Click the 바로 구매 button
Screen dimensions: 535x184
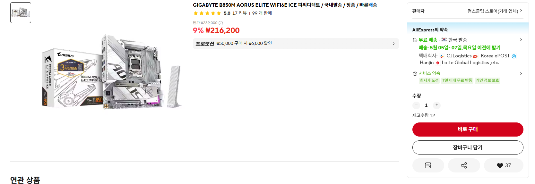[x=468, y=129]
